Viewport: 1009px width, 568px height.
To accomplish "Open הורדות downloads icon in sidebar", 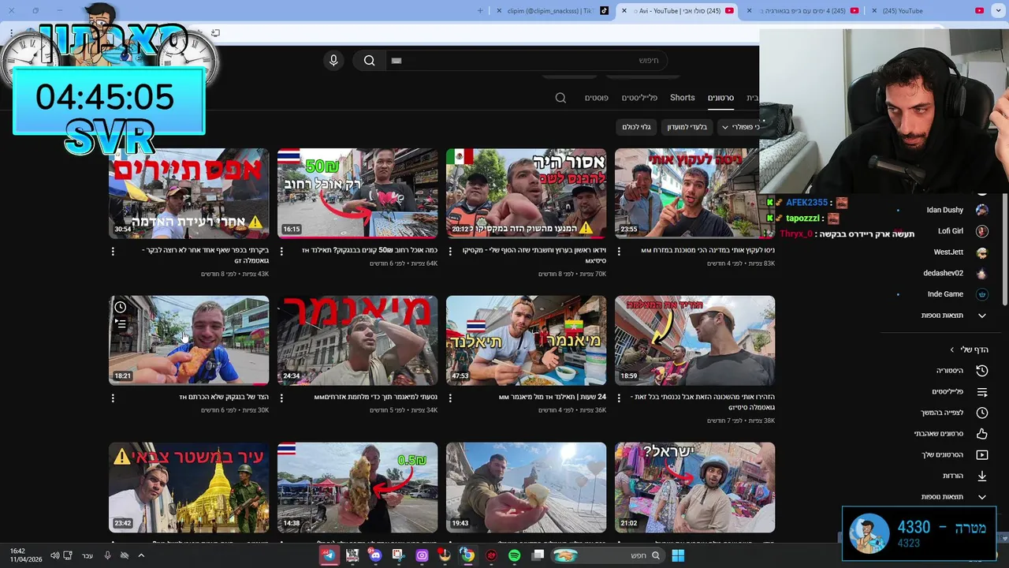I will (982, 476).
